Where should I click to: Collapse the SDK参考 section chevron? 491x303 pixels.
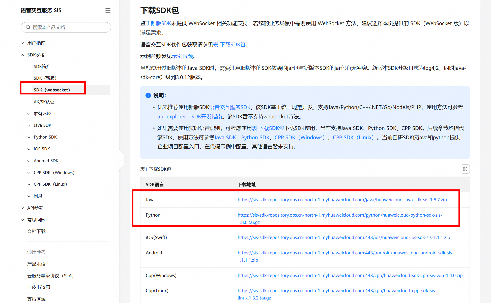(22, 55)
